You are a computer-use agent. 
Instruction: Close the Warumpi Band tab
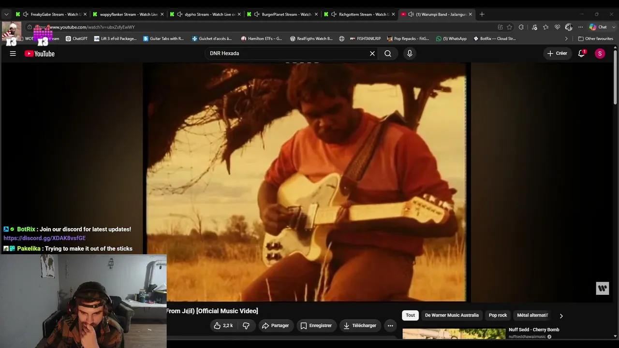click(x=470, y=14)
